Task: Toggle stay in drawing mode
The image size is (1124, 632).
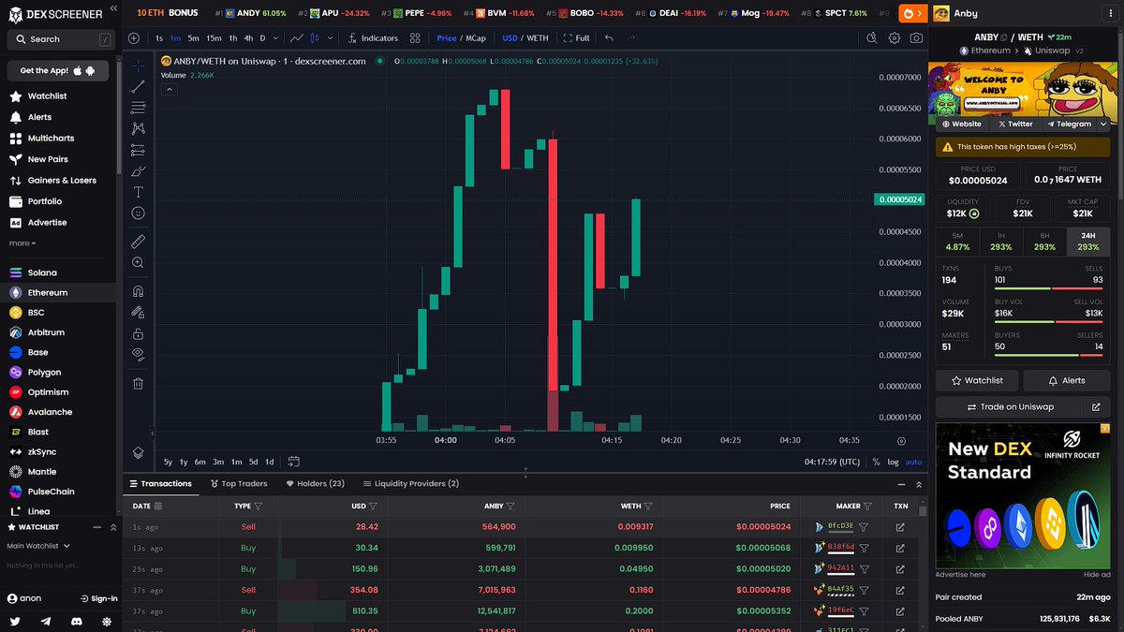Action: coord(138,313)
